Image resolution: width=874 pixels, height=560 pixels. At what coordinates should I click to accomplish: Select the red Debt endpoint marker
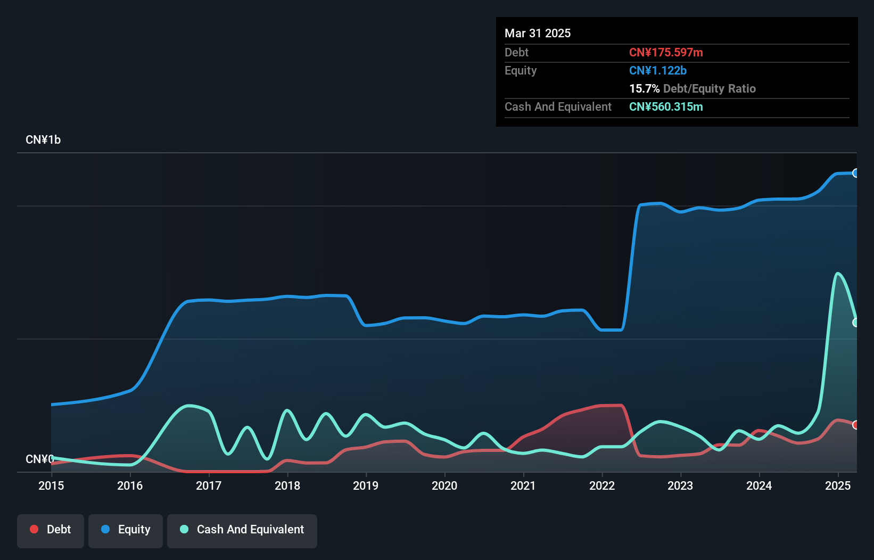point(856,425)
